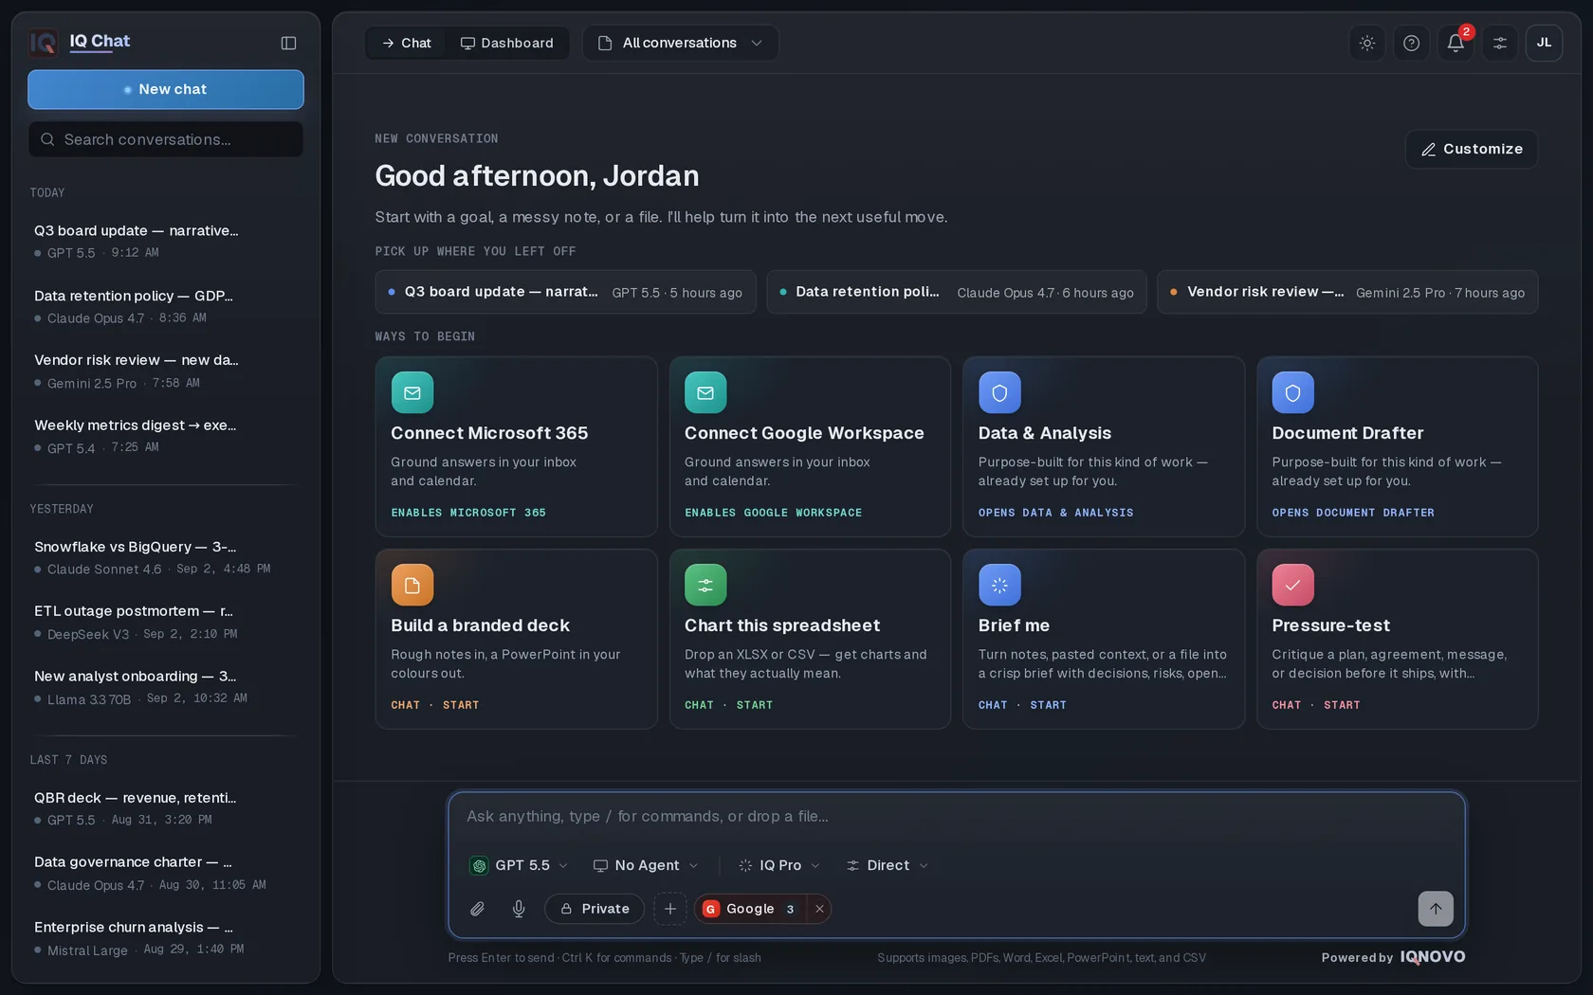The width and height of the screenshot is (1593, 995).
Task: Open JL user profile avatar
Action: click(x=1544, y=43)
